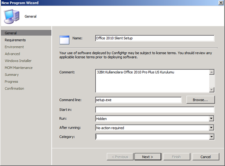
Task: Click the comment box scroll up arrow
Action: coord(212,72)
